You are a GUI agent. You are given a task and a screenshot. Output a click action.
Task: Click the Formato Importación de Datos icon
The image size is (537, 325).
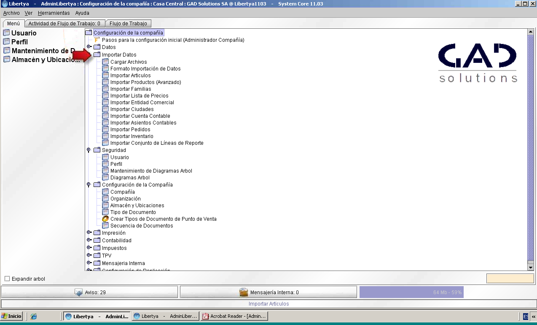tap(105, 69)
